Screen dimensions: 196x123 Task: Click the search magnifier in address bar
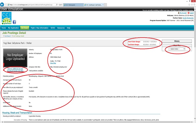(x=57, y=5)
